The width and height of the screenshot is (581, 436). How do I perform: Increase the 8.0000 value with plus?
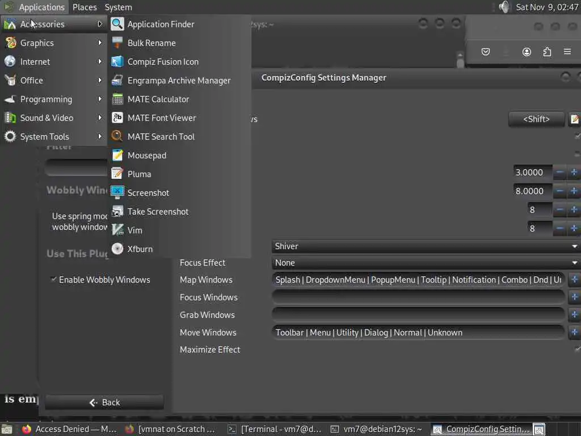coord(574,191)
